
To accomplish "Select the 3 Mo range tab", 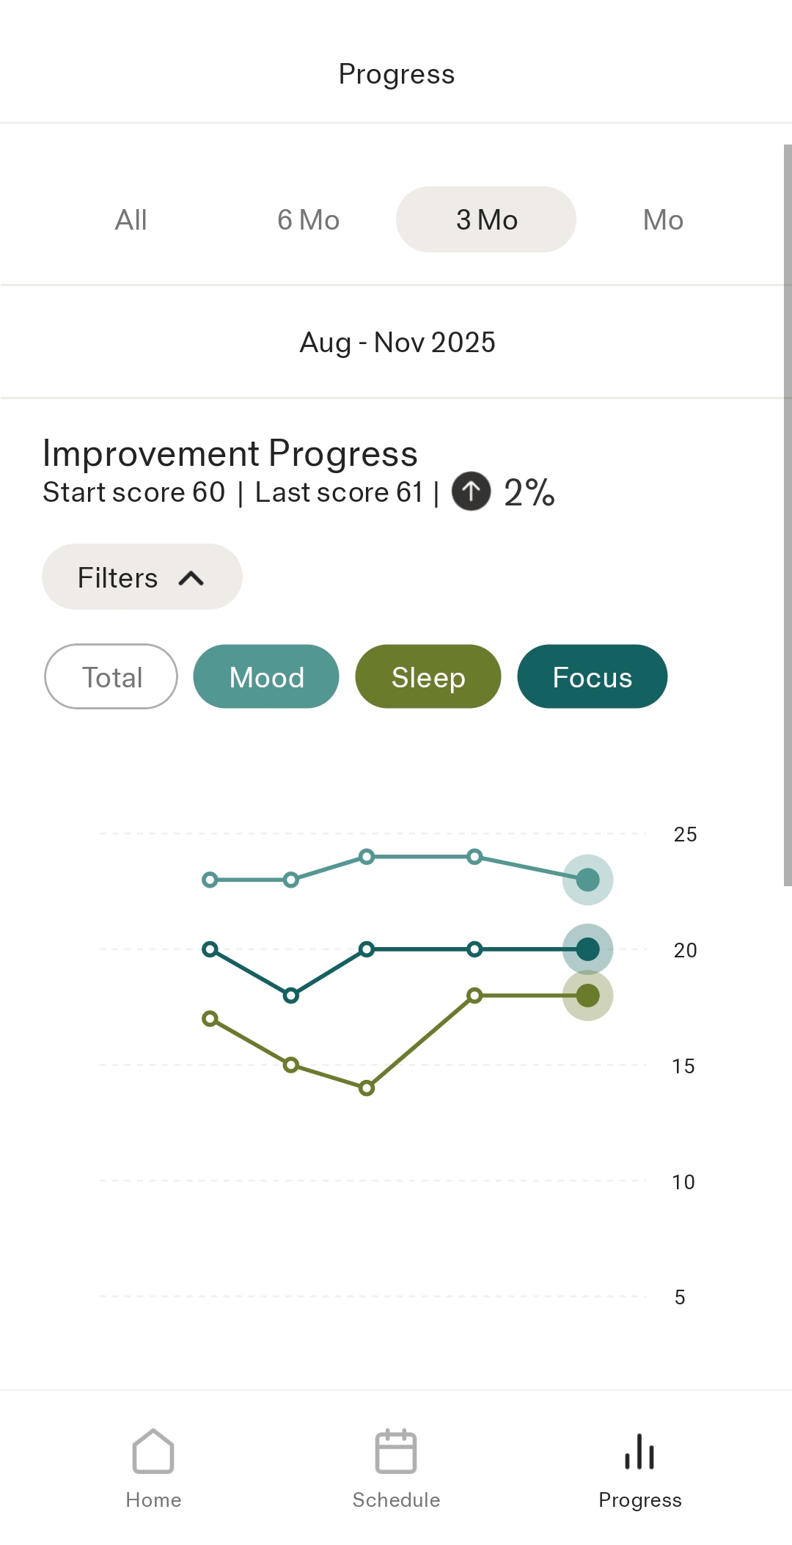I will click(486, 219).
